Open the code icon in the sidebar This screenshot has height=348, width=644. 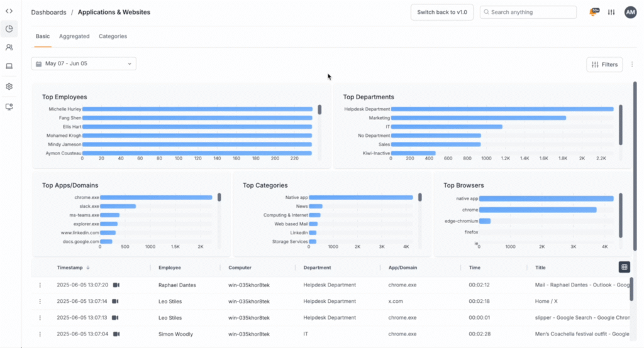click(x=9, y=11)
